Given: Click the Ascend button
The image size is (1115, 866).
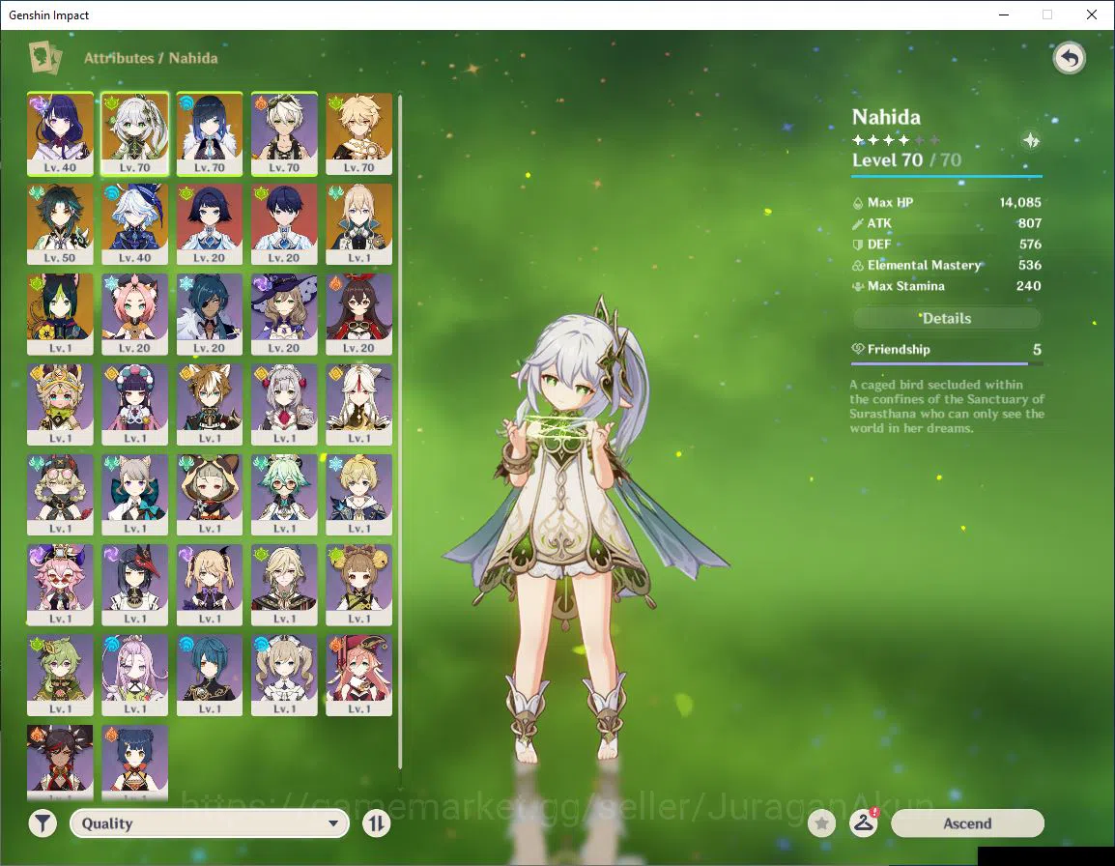Looking at the screenshot, I should pyautogui.click(x=967, y=823).
